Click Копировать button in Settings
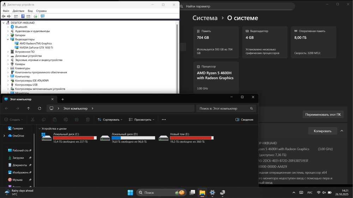The width and height of the screenshot is (353, 198). (x=322, y=131)
